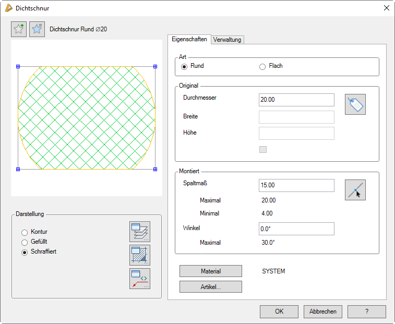Open the hatch settings icon in Darstellung
The image size is (395, 324).
tap(139, 255)
